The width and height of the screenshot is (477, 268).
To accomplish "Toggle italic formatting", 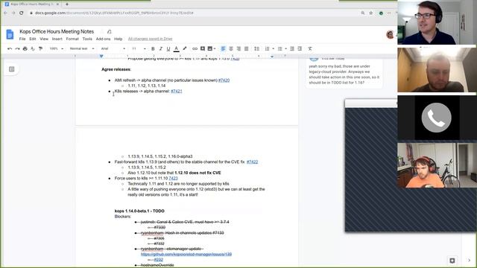I will point(161,48).
